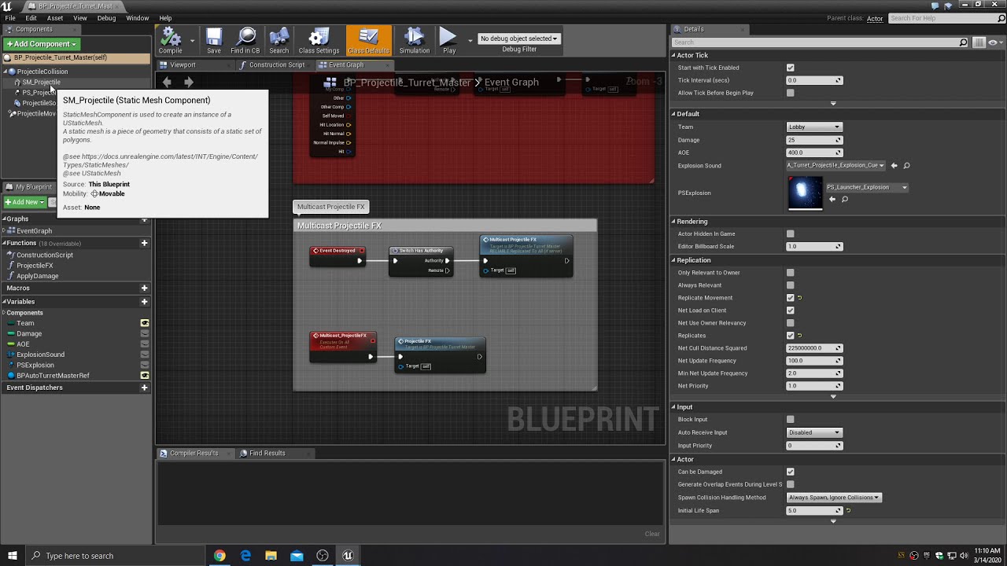Open the Team dropdown showing Lobby
Image resolution: width=1007 pixels, height=566 pixels.
pyautogui.click(x=814, y=127)
